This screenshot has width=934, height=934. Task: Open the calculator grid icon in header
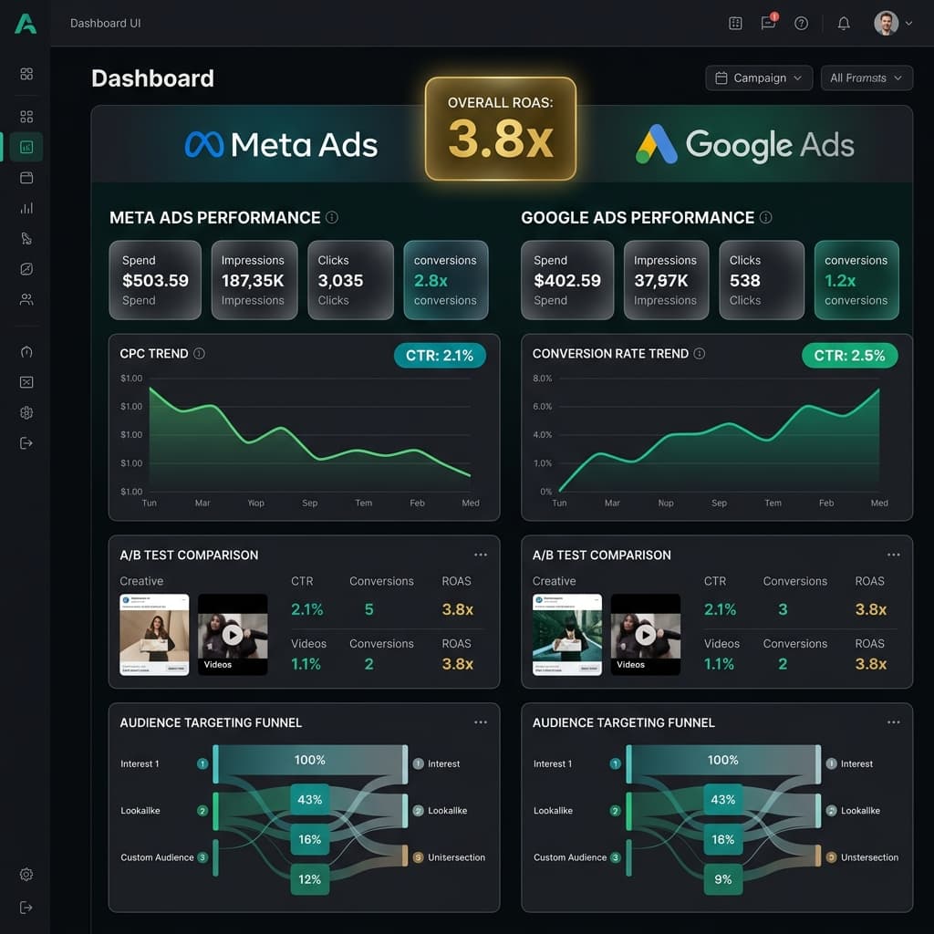click(735, 23)
